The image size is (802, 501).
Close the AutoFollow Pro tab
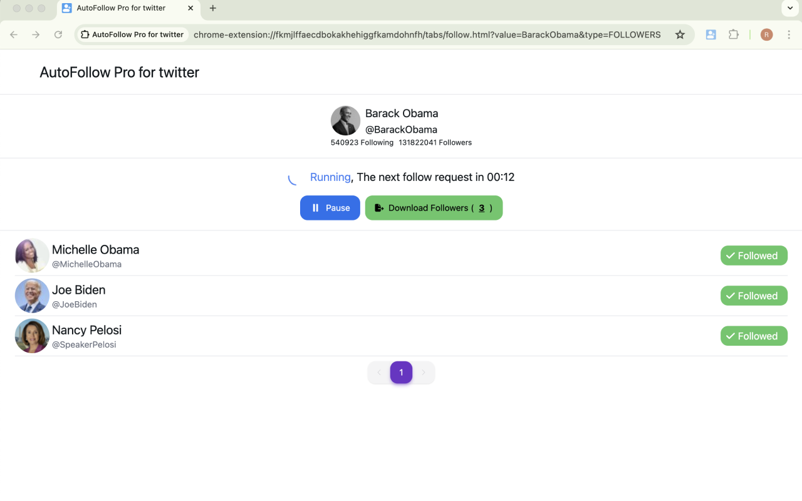pyautogui.click(x=190, y=8)
